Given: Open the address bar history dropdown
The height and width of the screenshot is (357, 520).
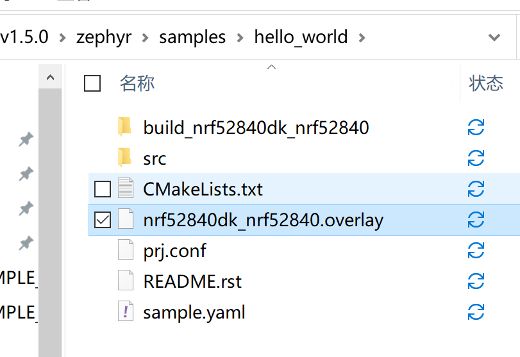Looking at the screenshot, I should tap(494, 37).
